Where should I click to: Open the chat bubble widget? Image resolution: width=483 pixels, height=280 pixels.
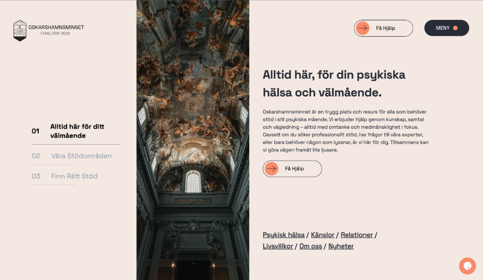(x=467, y=266)
